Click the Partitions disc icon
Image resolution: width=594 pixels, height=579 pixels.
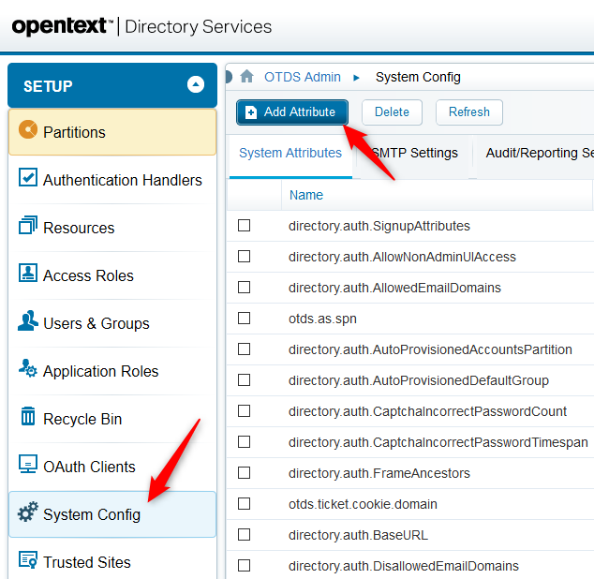pyautogui.click(x=28, y=129)
